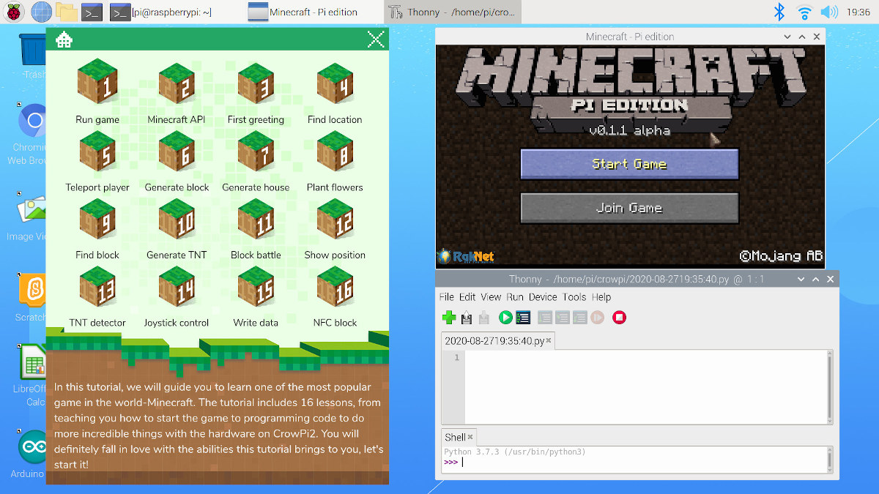
Task: Open Thonny Help menu
Action: coord(601,297)
